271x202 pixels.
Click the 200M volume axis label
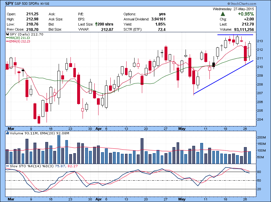[261, 137]
